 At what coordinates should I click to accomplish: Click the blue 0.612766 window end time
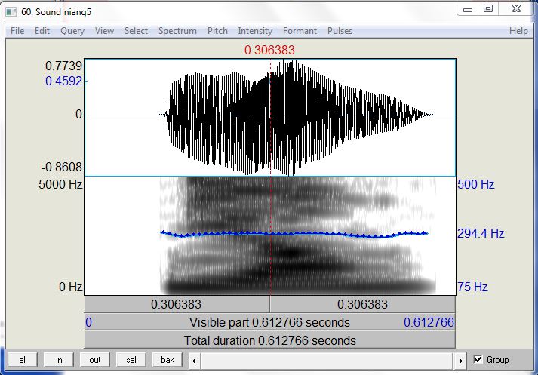tap(429, 322)
